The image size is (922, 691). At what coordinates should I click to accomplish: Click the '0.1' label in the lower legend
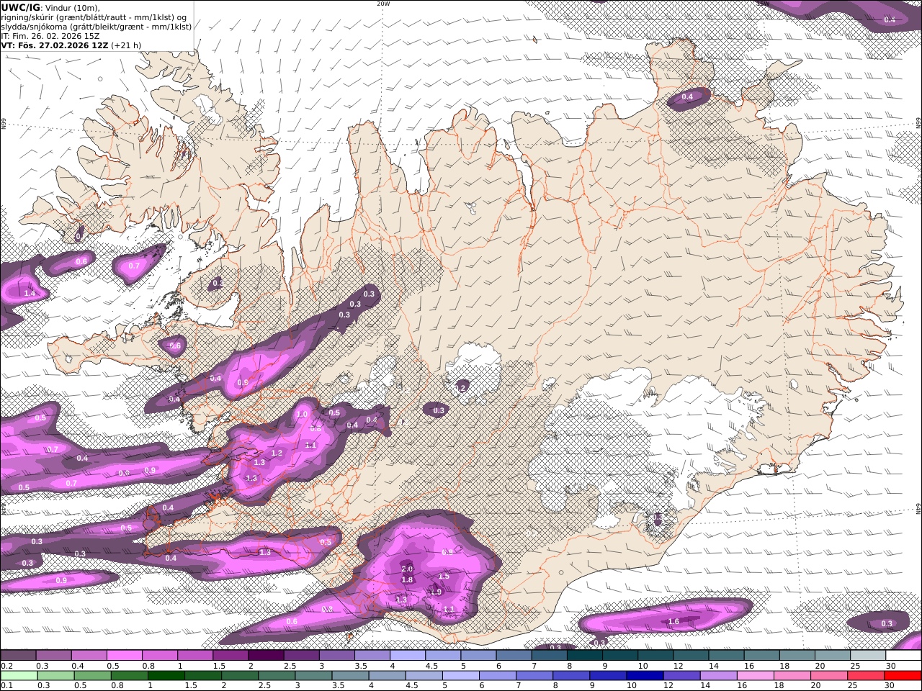pos(6,686)
